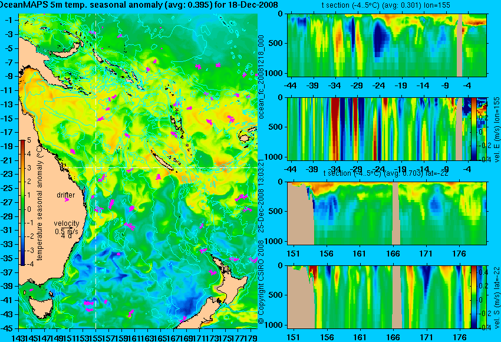Click the '0.5 m/s' velocity scale text
This screenshot has height=342, width=501.
pos(66,231)
